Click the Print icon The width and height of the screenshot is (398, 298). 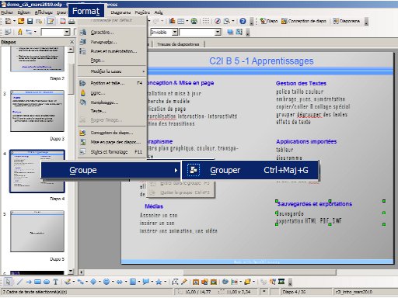(72, 21)
